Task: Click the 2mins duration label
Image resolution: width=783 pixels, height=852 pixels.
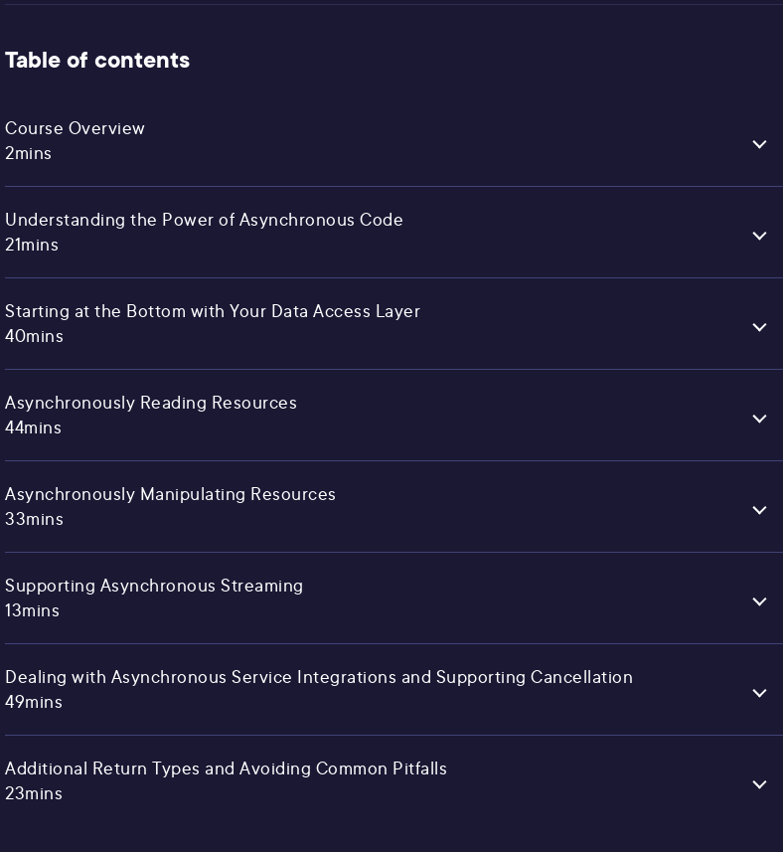Action: pos(28,153)
